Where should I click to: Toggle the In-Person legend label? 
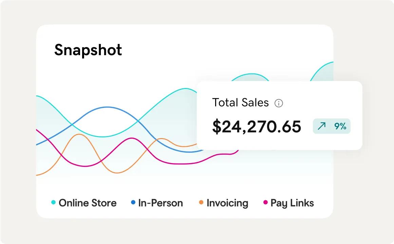click(161, 203)
